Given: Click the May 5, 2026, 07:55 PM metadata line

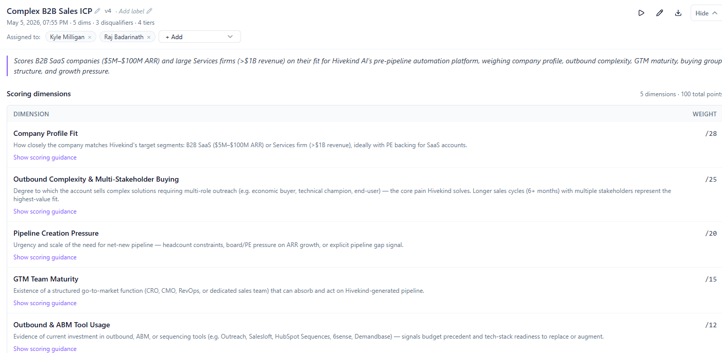Looking at the screenshot, I should tap(80, 23).
